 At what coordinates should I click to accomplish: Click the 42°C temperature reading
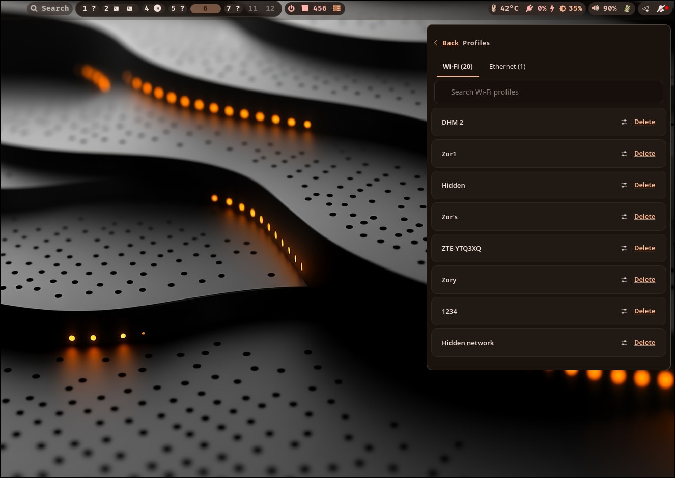[510, 8]
